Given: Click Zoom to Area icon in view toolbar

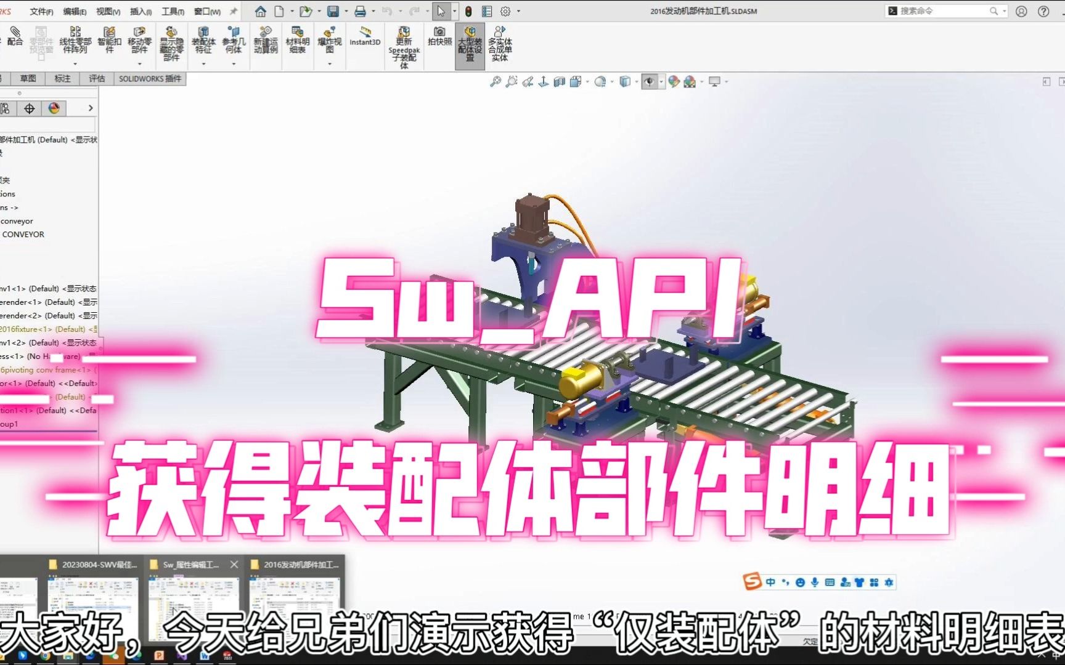Looking at the screenshot, I should click(x=511, y=81).
